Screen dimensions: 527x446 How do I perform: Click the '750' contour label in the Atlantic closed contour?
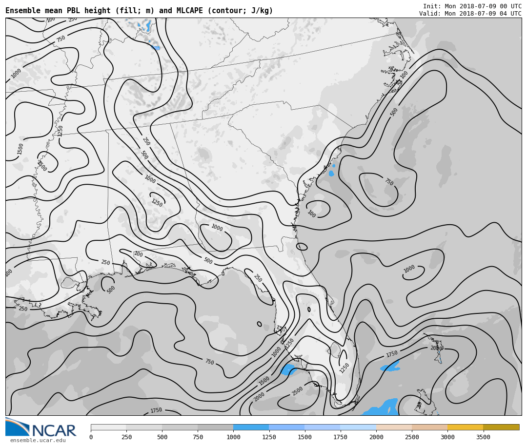389,182
